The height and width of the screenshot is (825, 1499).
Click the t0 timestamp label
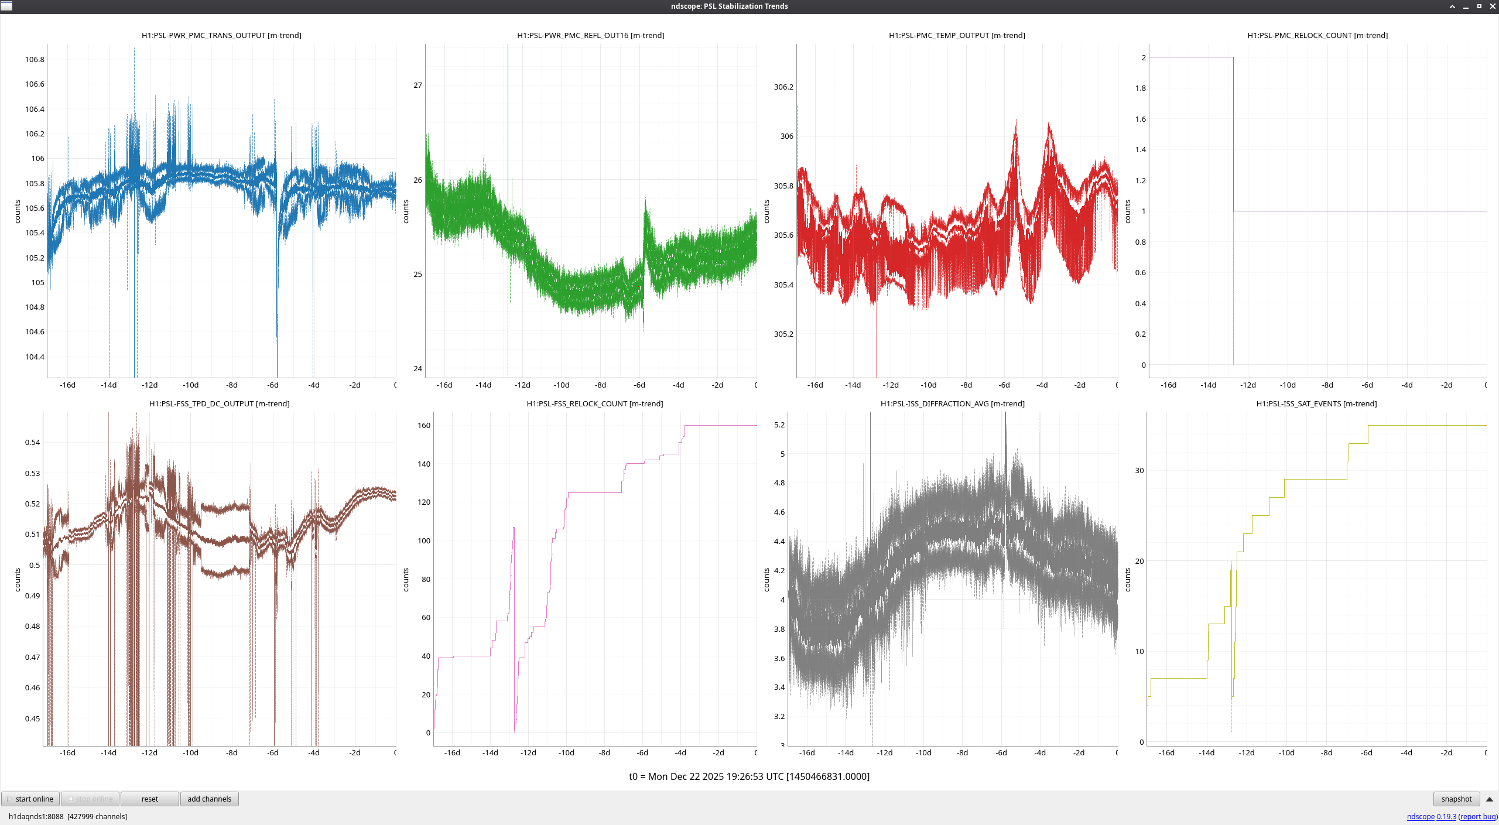coord(749,776)
